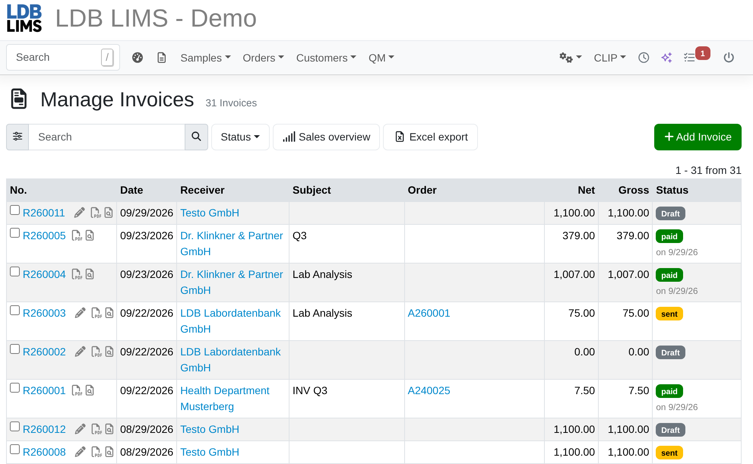Download PDF of invoice R260011
The width and height of the screenshot is (753, 464).
[x=96, y=213]
